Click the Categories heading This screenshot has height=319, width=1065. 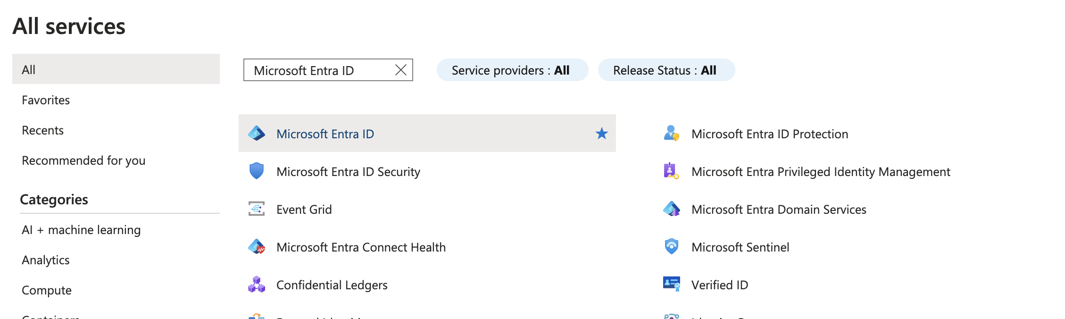(54, 200)
